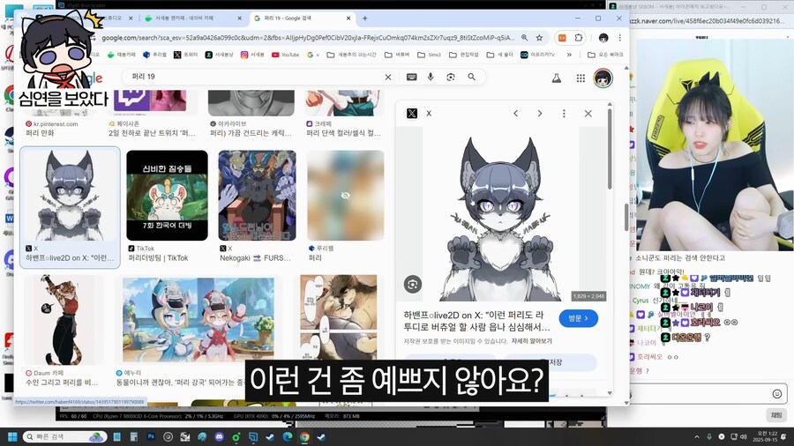Image resolution: width=794 pixels, height=446 pixels.
Task: Open Chrome three-dot menu
Action: (620, 38)
